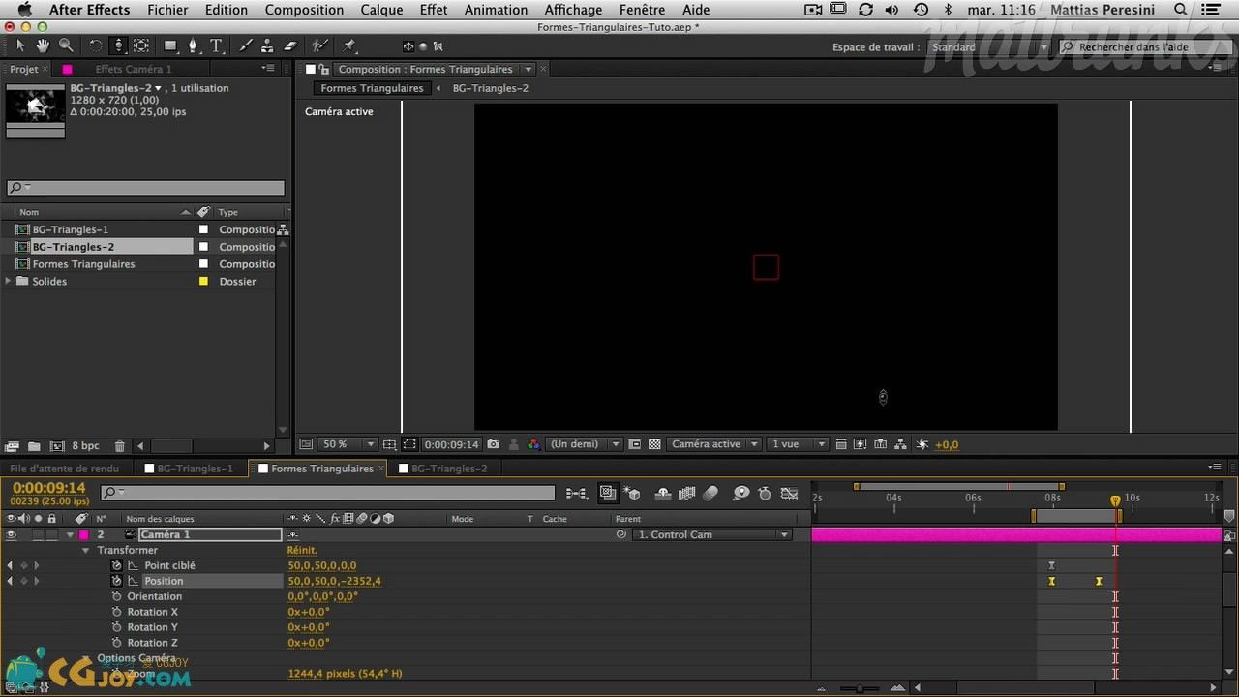Screen dimensions: 1239x697
Task: Select the Rotation tool
Action: click(95, 45)
